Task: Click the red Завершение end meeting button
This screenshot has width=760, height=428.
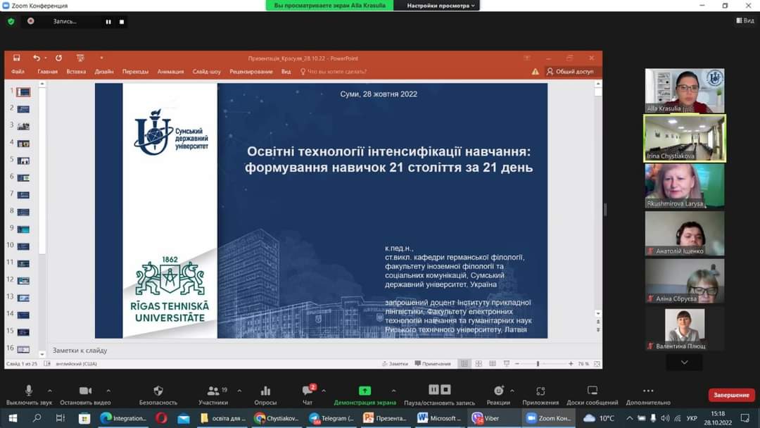Action: tap(731, 396)
